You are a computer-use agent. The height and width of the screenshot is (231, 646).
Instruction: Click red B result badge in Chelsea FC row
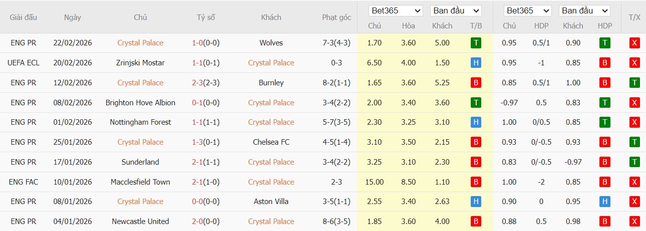(x=476, y=142)
